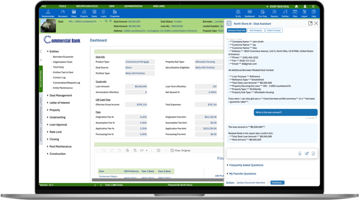Pop out the Deal Assistant panel
Screen dimensions: 359x200
[x=310, y=23]
